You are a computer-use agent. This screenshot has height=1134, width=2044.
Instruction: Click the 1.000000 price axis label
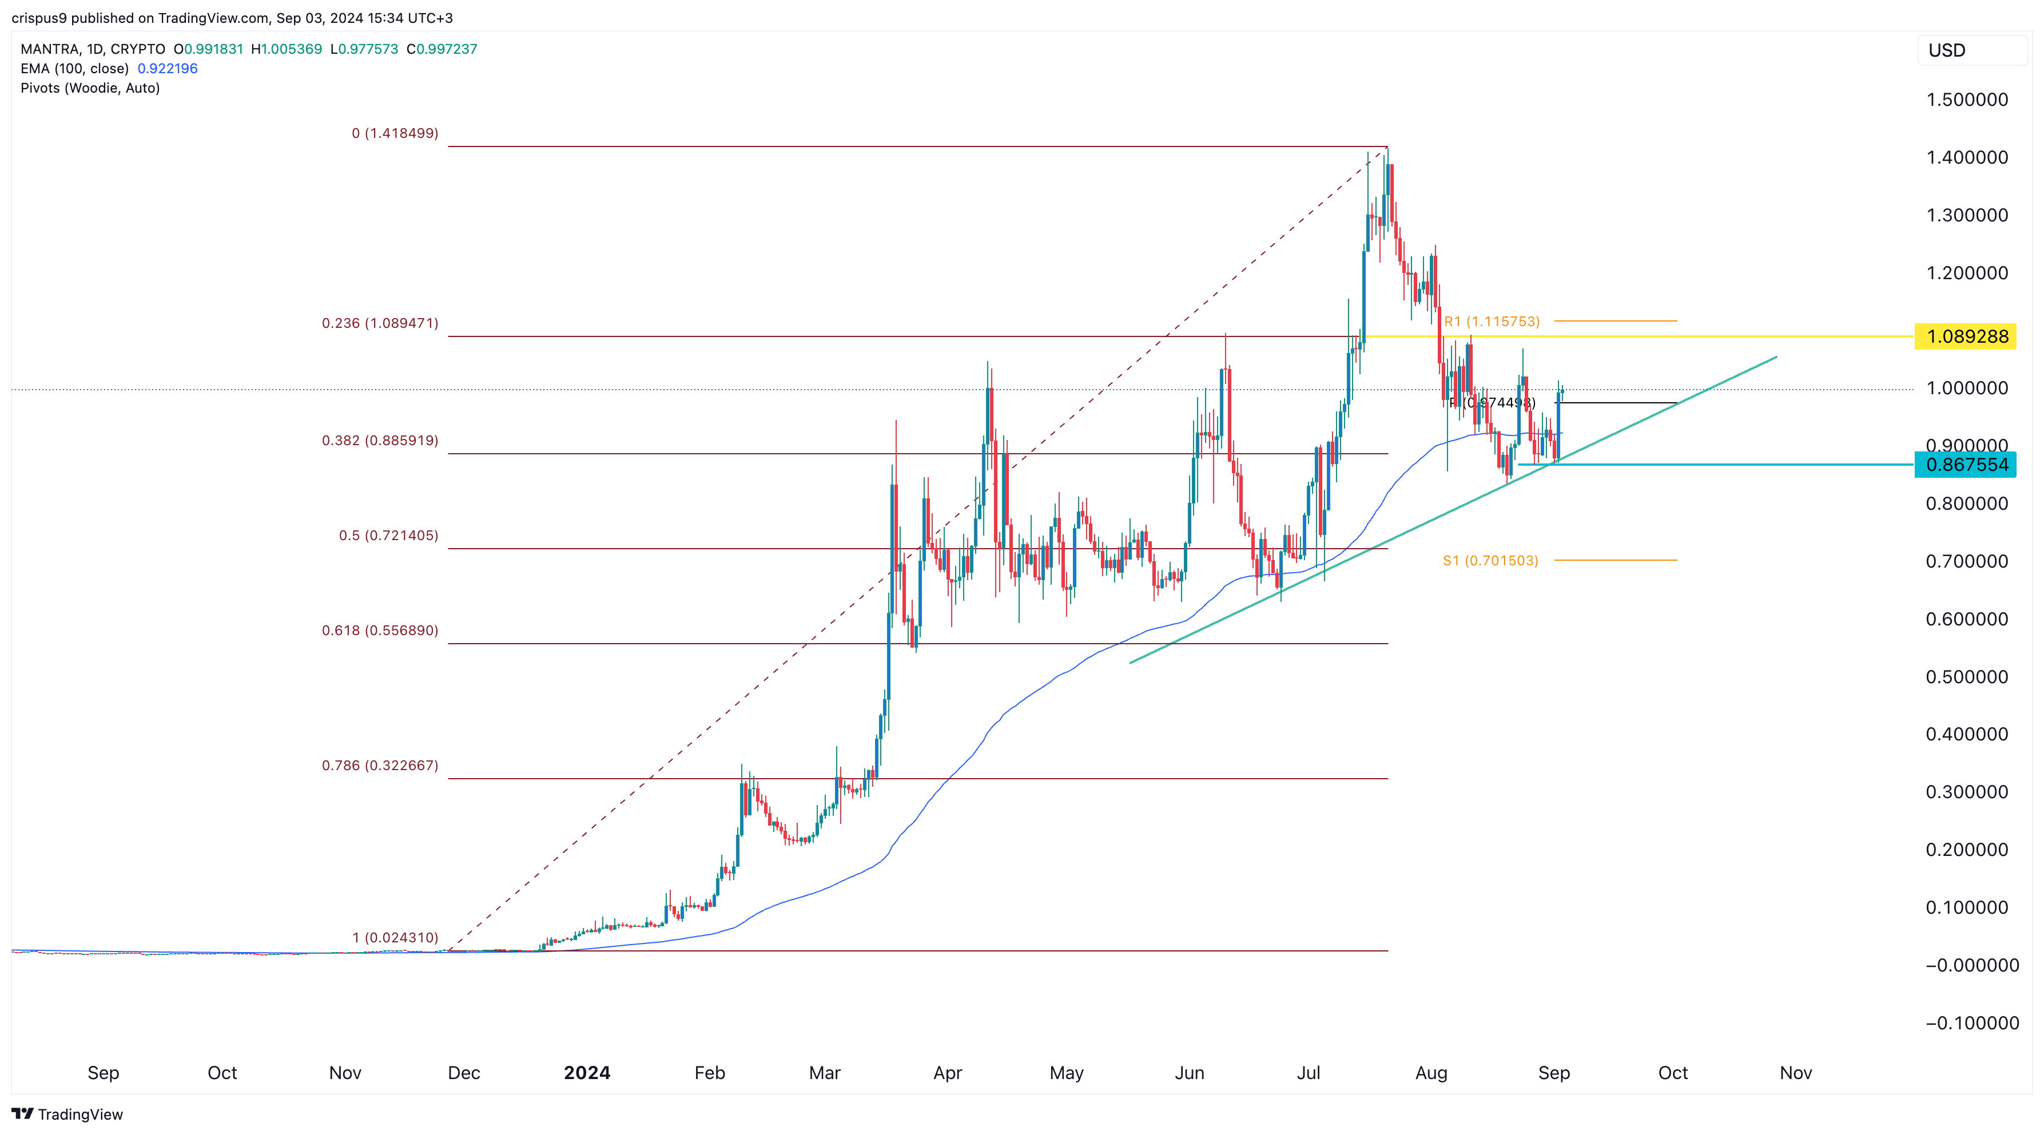point(1967,388)
